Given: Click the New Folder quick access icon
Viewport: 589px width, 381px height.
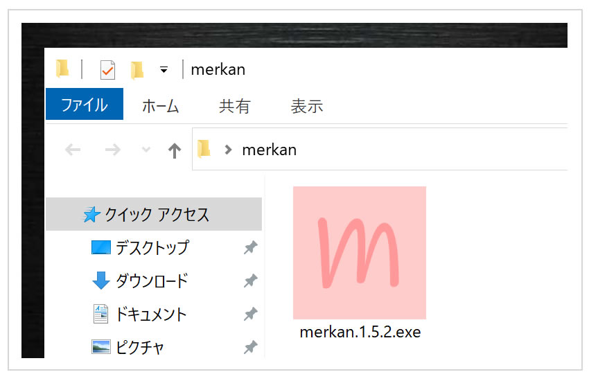Looking at the screenshot, I should point(137,70).
